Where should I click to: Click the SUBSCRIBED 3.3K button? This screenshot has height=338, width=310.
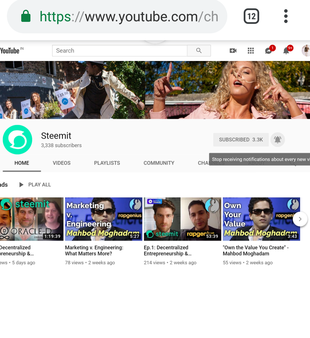[x=241, y=140]
